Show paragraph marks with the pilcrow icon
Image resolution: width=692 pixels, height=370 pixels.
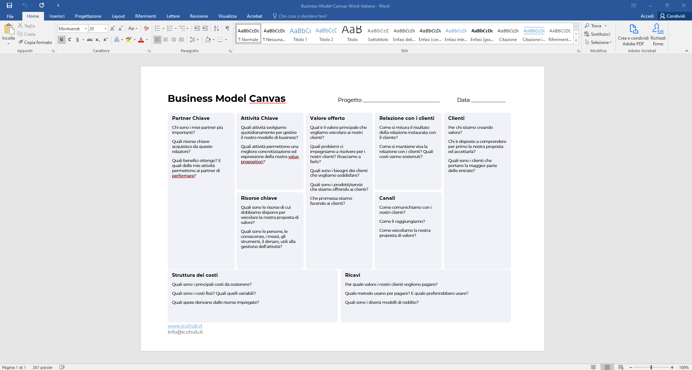227,28
